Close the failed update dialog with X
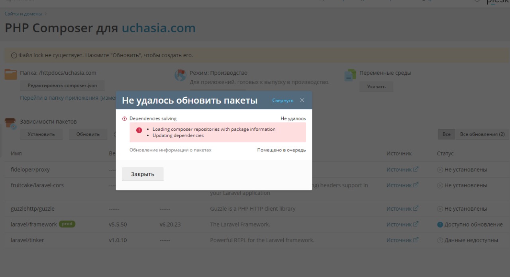Viewport: 510px width, 277px height. click(302, 100)
